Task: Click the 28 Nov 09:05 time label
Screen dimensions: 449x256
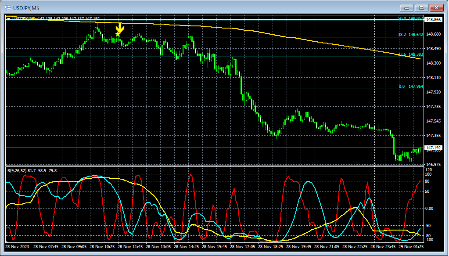Action: pyautogui.click(x=74, y=246)
